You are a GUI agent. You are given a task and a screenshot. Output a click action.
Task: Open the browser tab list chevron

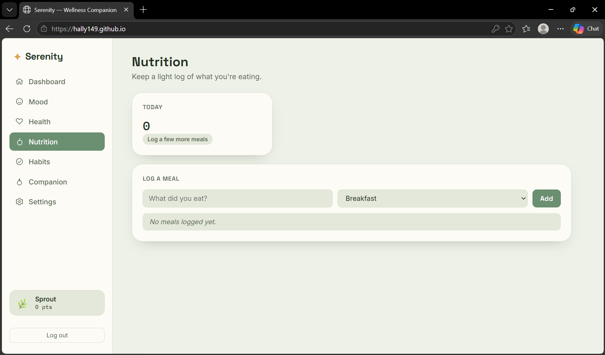[x=9, y=10]
